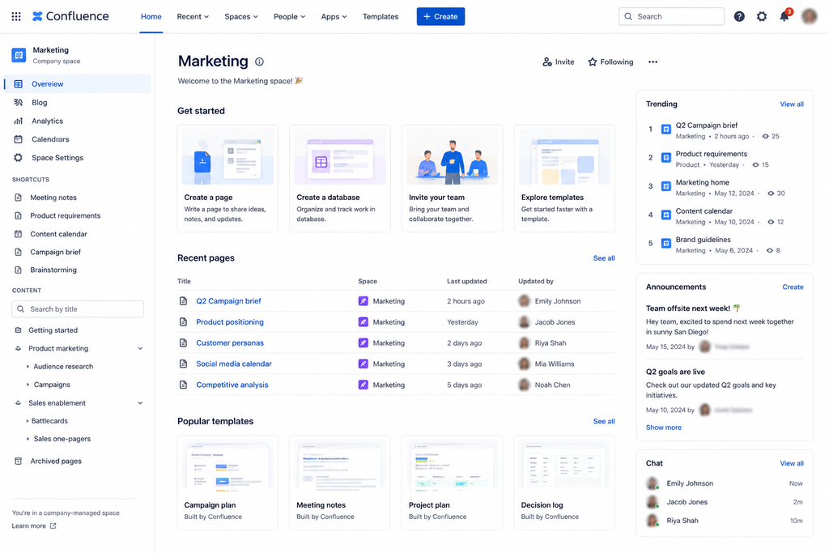
Task: Expand the Campaigns tree item
Action: [28, 385]
